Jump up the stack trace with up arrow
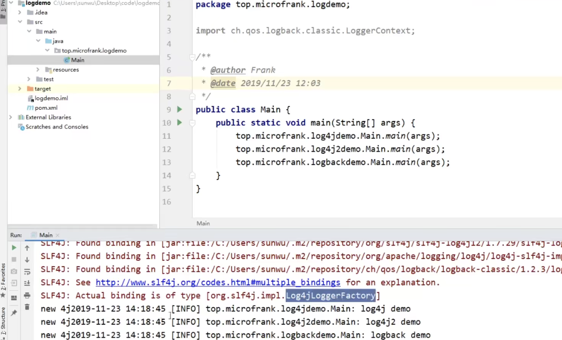The image size is (562, 340). [27, 248]
